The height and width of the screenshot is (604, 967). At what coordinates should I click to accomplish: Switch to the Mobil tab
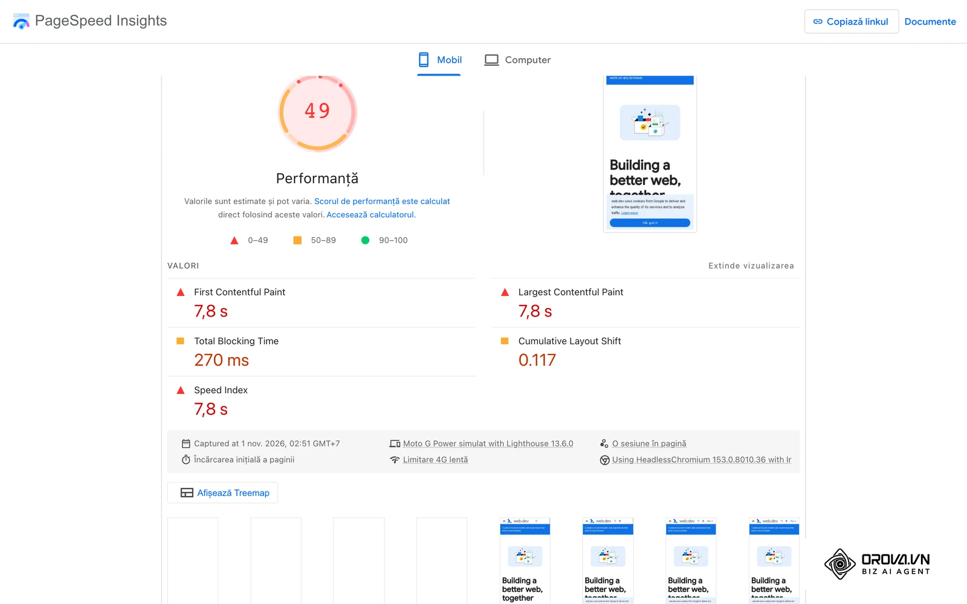(439, 60)
